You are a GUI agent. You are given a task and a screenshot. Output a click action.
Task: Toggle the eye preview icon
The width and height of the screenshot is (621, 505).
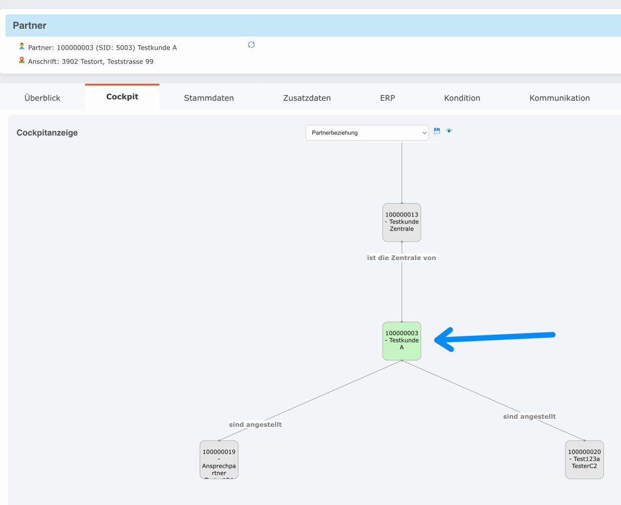point(449,131)
